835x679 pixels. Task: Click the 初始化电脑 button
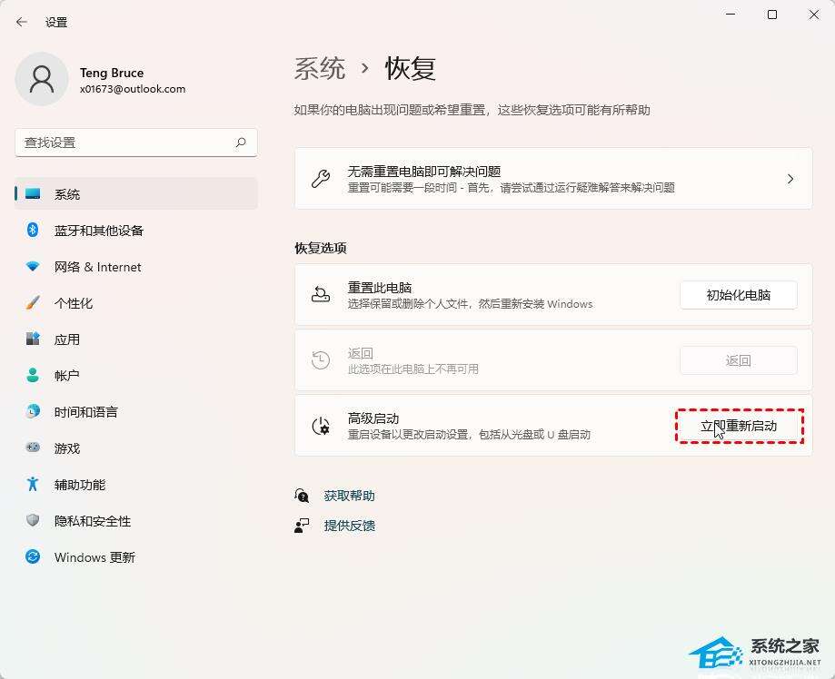tap(738, 295)
